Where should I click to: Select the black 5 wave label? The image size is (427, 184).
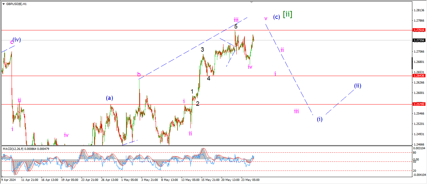click(x=236, y=27)
